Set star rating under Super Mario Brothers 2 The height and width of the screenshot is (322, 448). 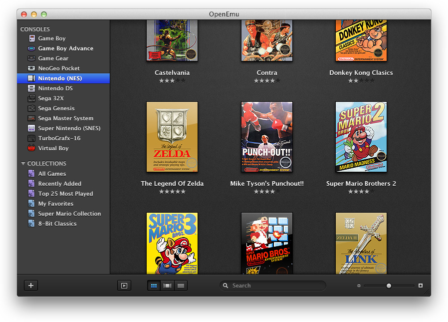[361, 191]
